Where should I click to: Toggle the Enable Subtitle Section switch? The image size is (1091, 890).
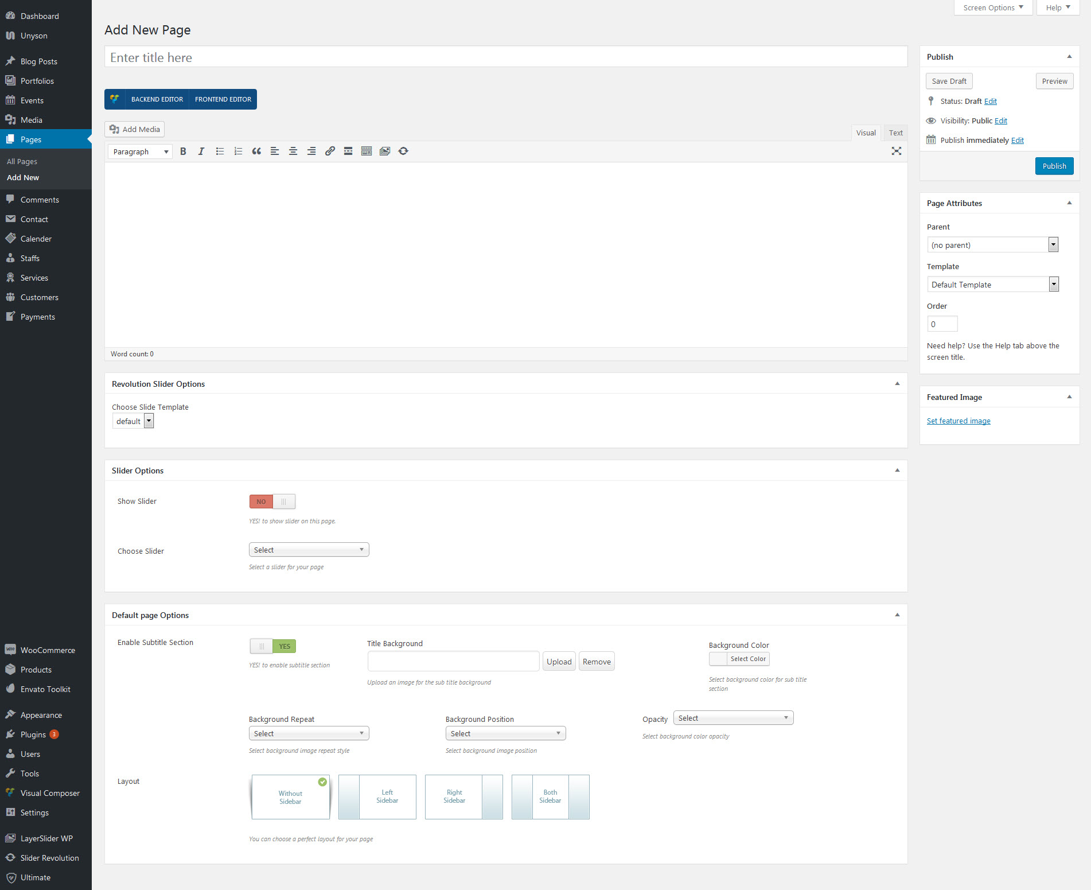pyautogui.click(x=272, y=646)
